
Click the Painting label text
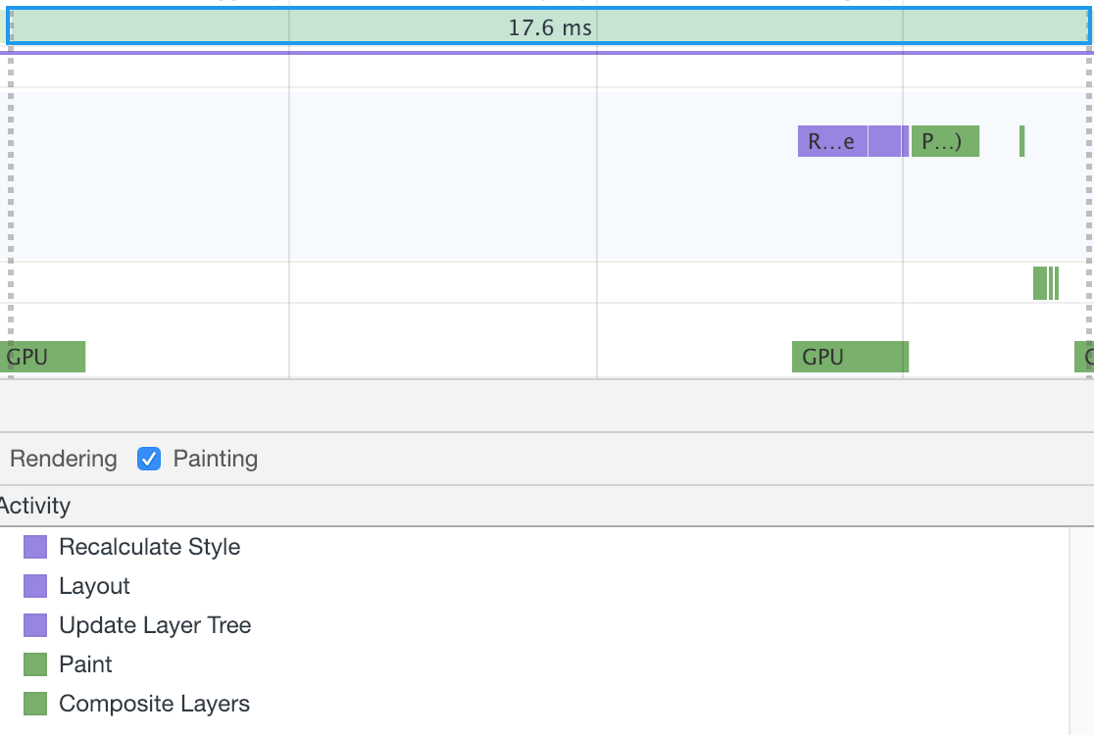[216, 459]
